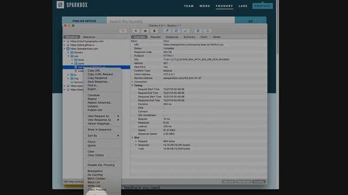Click the broom Clear Session toolbar icon
This screenshot has width=348, height=195.
(123, 31)
